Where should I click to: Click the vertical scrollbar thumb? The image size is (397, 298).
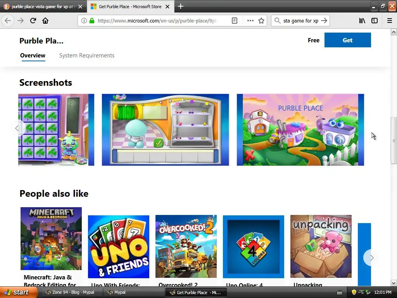coord(394,140)
